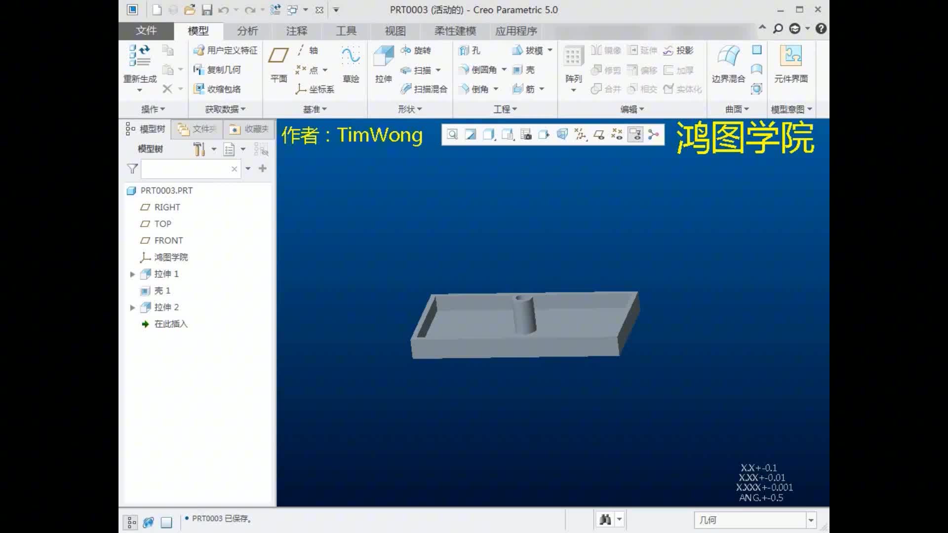Viewport: 948px width, 533px height.
Task: Open the 分析 (Analysis) ribbon tab
Action: pyautogui.click(x=247, y=30)
